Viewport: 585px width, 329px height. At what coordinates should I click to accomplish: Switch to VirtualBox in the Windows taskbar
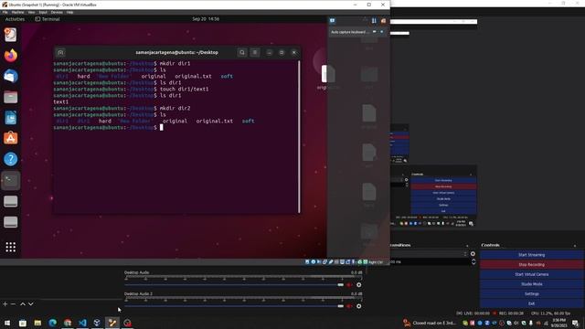tap(97, 323)
